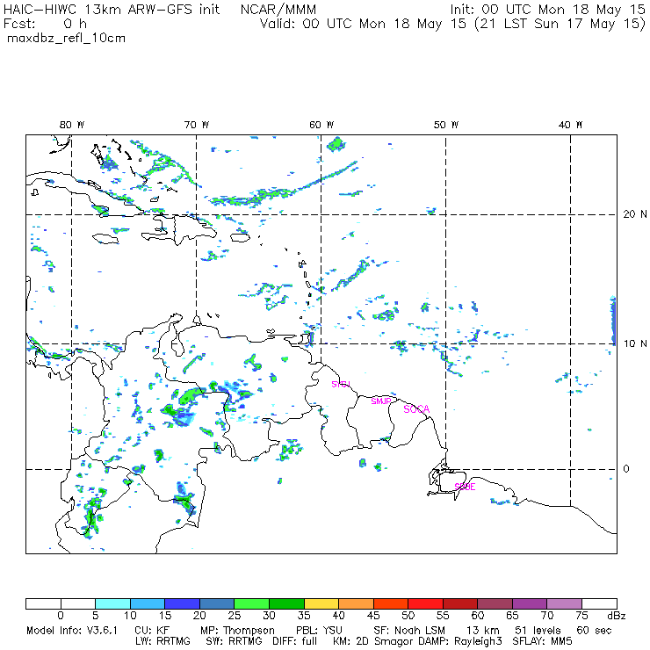Click the maxdbz_refl_10cm field name
This screenshot has width=650, height=650.
click(67, 39)
